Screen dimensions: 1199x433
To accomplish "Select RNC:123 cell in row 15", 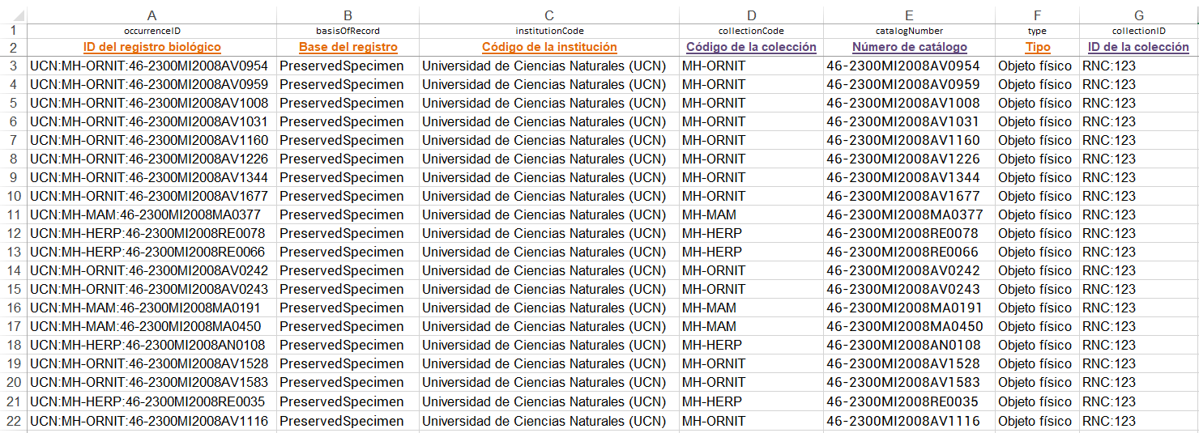I will coord(1139,289).
